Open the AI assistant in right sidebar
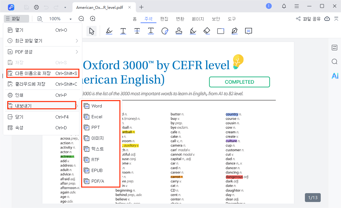The image size is (341, 208). tap(335, 76)
